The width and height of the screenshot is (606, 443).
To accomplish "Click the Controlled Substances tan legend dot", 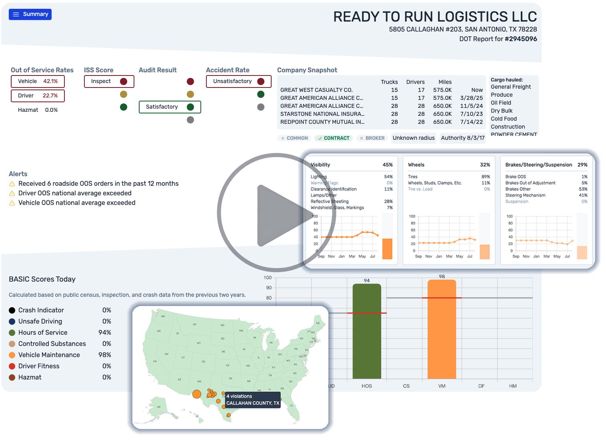I will pyautogui.click(x=12, y=344).
